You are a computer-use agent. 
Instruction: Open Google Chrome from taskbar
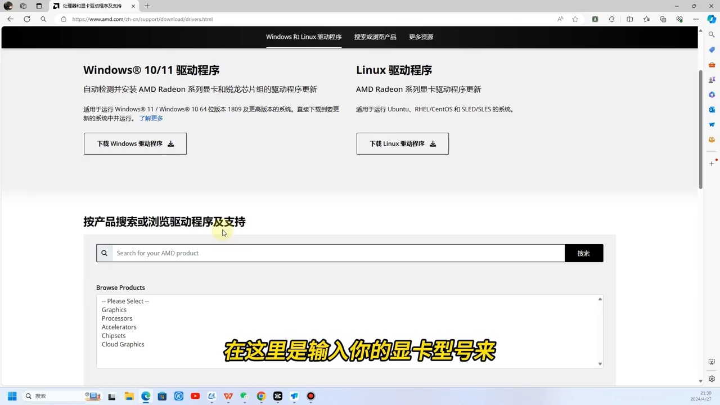261,396
